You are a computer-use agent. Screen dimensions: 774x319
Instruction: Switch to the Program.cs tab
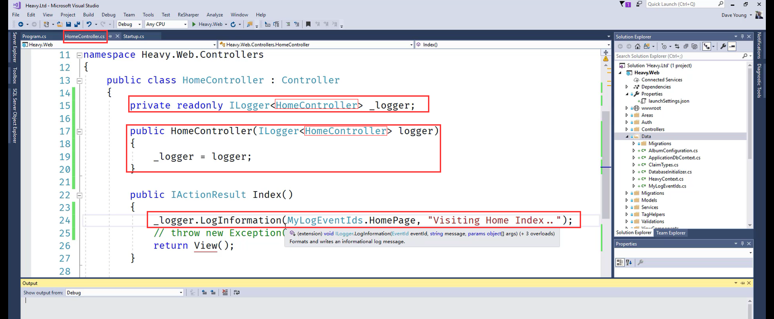[x=34, y=37]
